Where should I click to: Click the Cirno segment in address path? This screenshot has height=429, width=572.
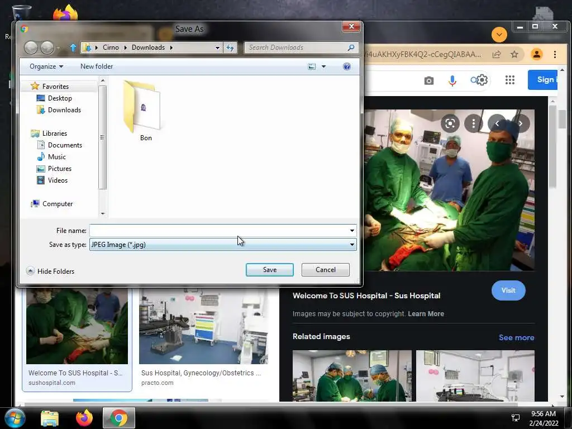point(111,47)
